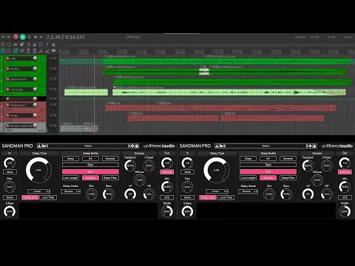Image resolution: width=355 pixels, height=266 pixels.
Task: Toggle record arm on Rhythm track
Action: point(7,69)
